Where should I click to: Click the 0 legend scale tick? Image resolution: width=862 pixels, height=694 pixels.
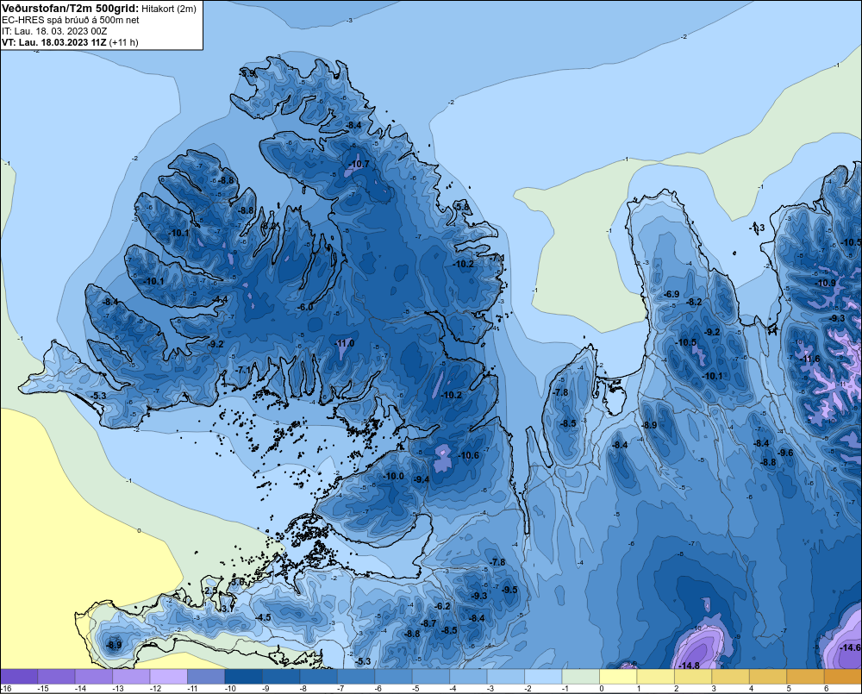point(602,689)
